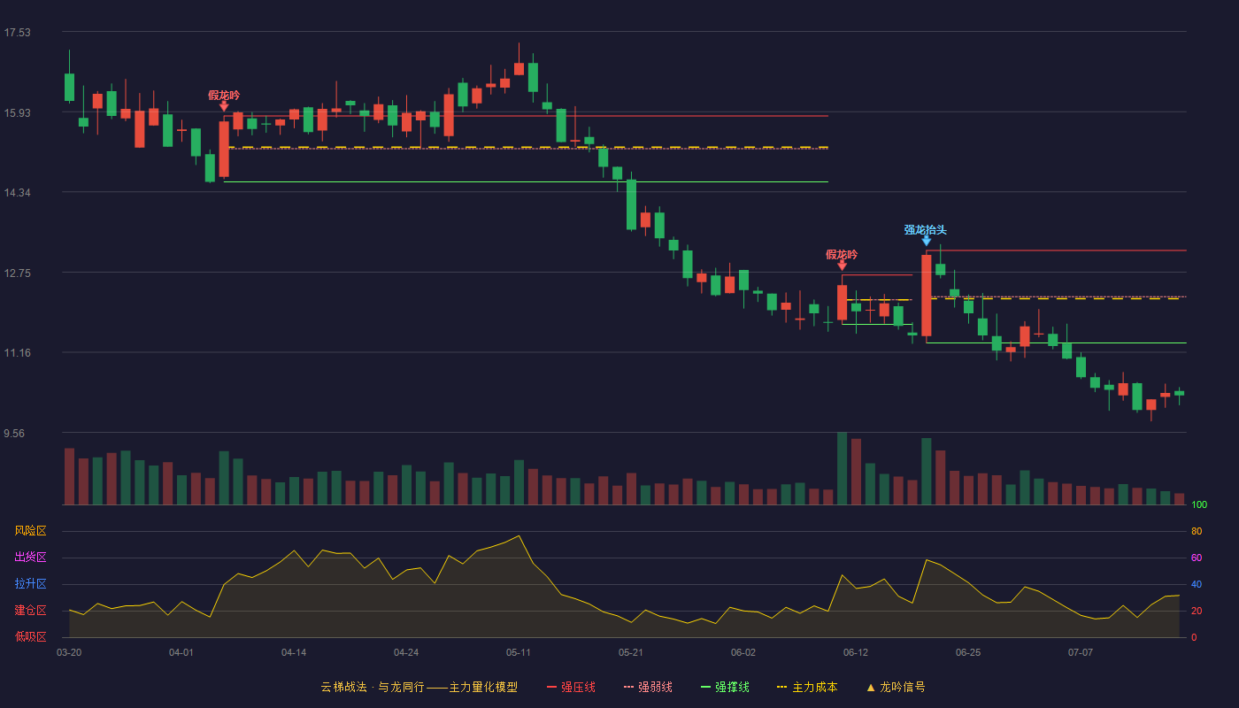Click the first 假龙吟 red arrow near 04-01
This screenshot has width=1239, height=708.
pos(224,106)
